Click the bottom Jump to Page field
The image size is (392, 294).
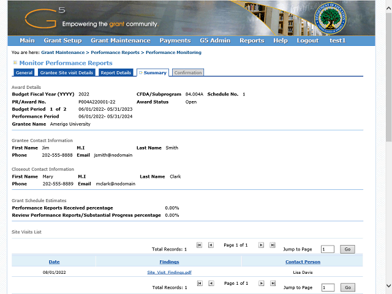[x=328, y=287]
